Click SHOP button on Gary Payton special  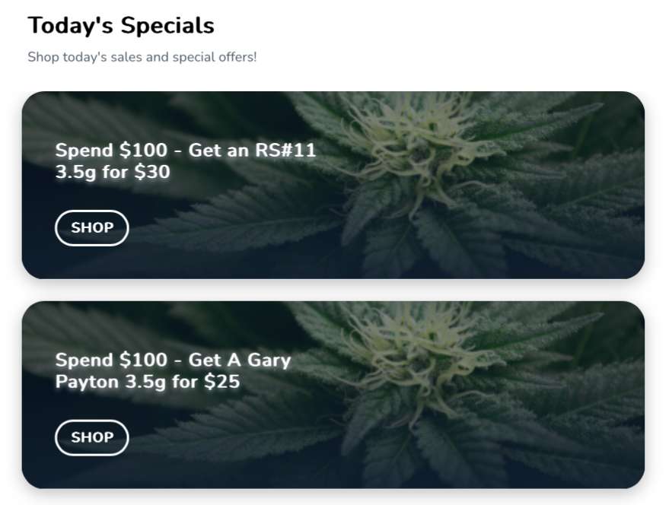[x=92, y=437]
